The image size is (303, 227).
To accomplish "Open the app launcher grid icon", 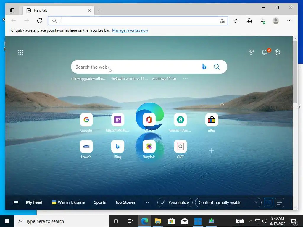I will 21,52.
